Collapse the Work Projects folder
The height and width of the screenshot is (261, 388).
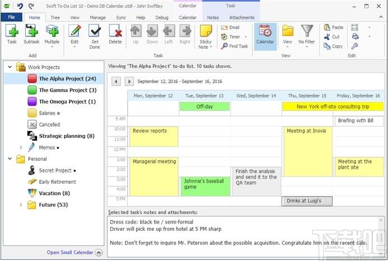point(10,67)
